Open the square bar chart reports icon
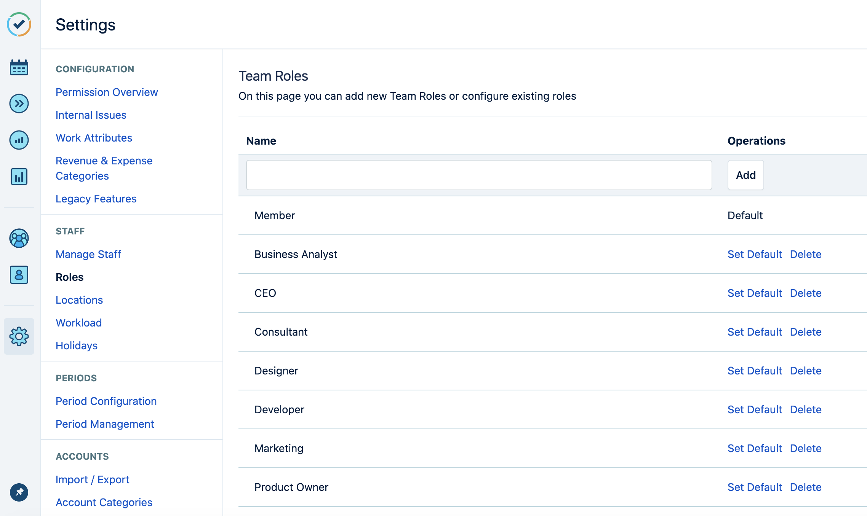This screenshot has height=516, width=867. (19, 177)
